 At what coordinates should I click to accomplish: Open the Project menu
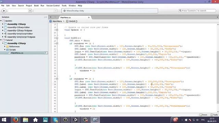pyautogui.click(x=29, y=5)
